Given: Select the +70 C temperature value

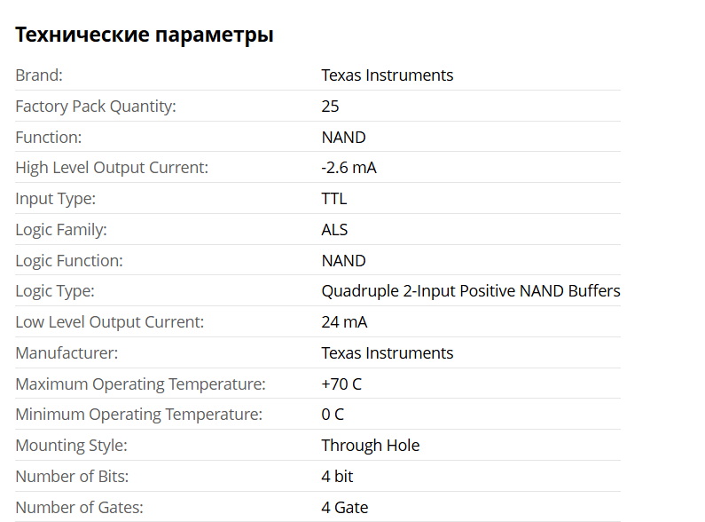Looking at the screenshot, I should click(341, 384).
